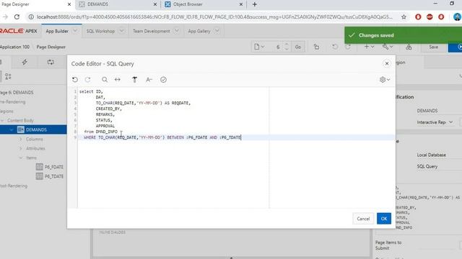462x259 pixels.
Task: Open SQL Workshop tab
Action: click(100, 31)
